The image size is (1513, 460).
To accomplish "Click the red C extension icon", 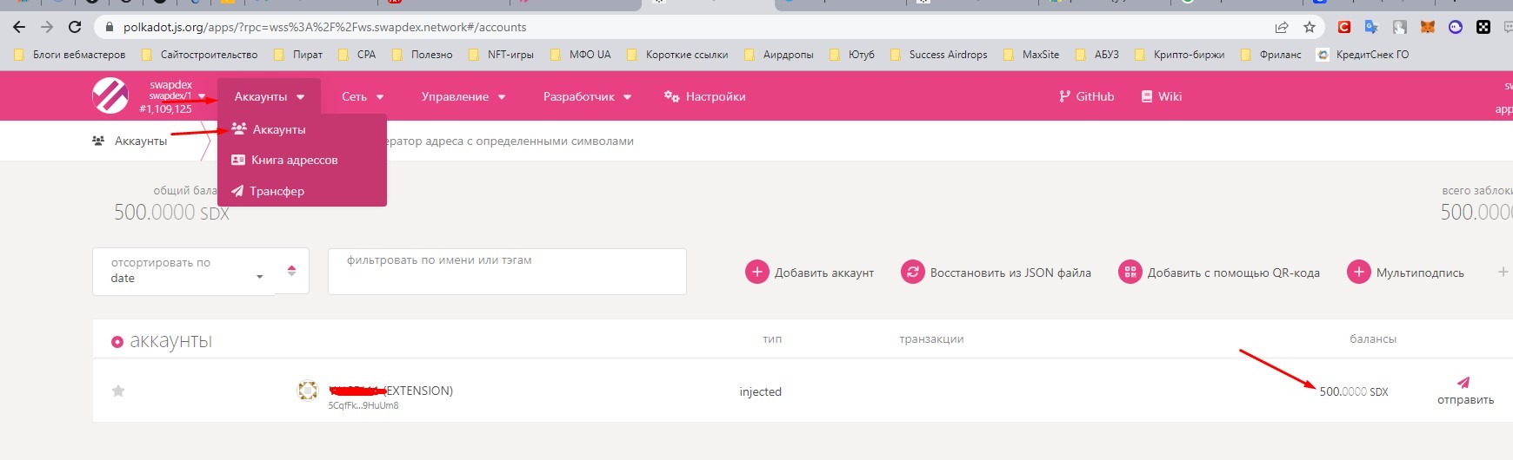I will pyautogui.click(x=1343, y=27).
